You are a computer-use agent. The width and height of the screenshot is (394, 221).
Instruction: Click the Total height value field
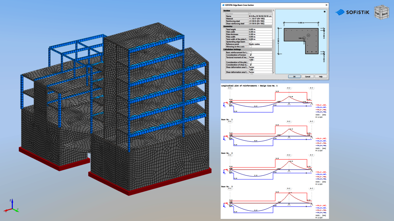click(260, 29)
